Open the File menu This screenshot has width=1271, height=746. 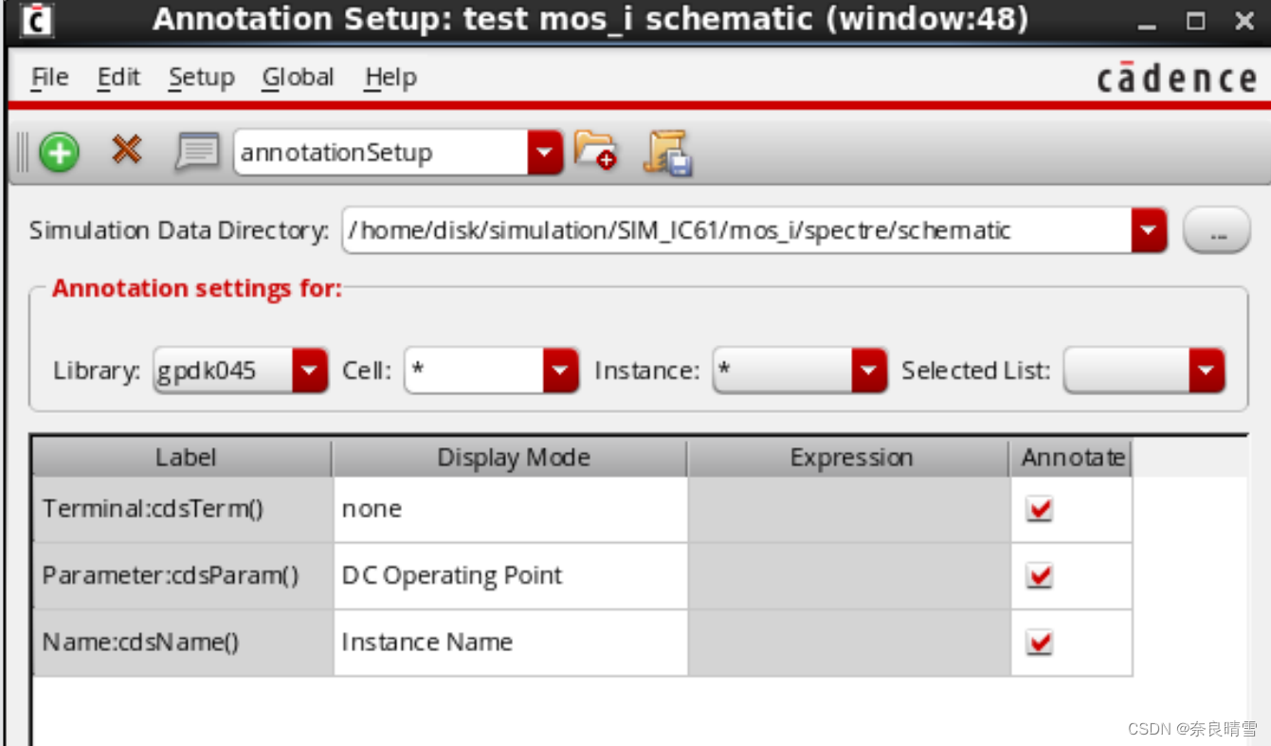[50, 78]
